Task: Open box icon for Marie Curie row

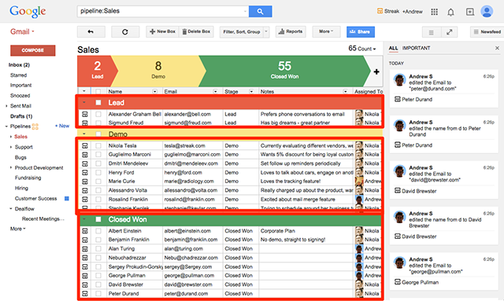Action: click(x=85, y=182)
